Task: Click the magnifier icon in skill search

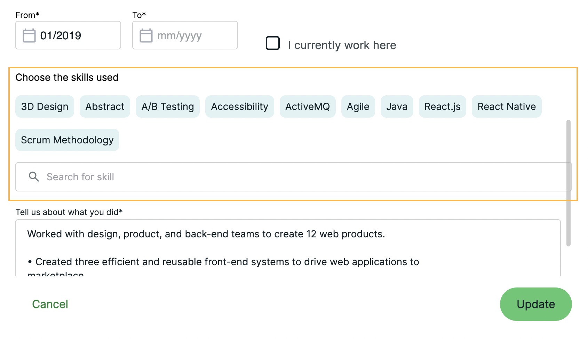Action: 34,177
